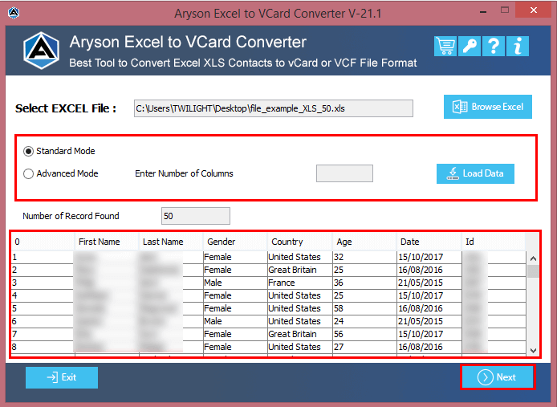This screenshot has height=407, width=557.
Task: Click the key activation icon
Action: [x=470, y=47]
